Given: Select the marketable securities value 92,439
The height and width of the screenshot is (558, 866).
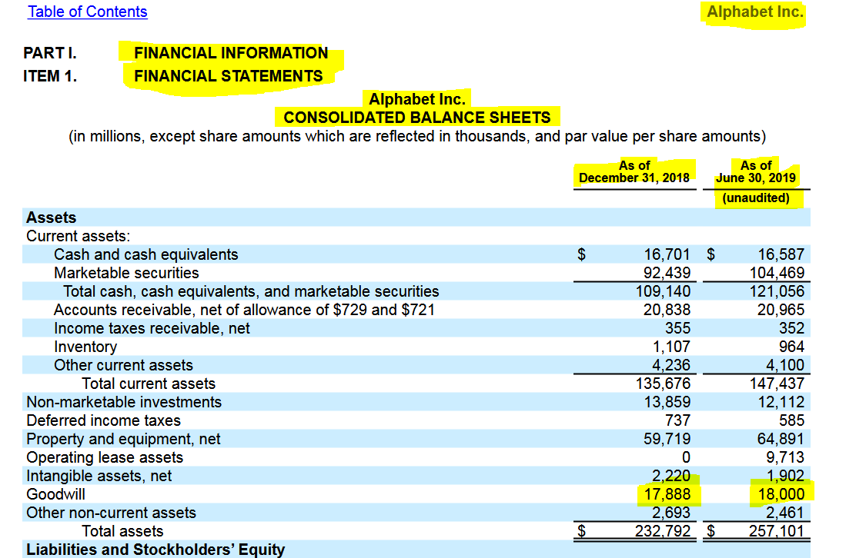Looking at the screenshot, I should tap(667, 273).
